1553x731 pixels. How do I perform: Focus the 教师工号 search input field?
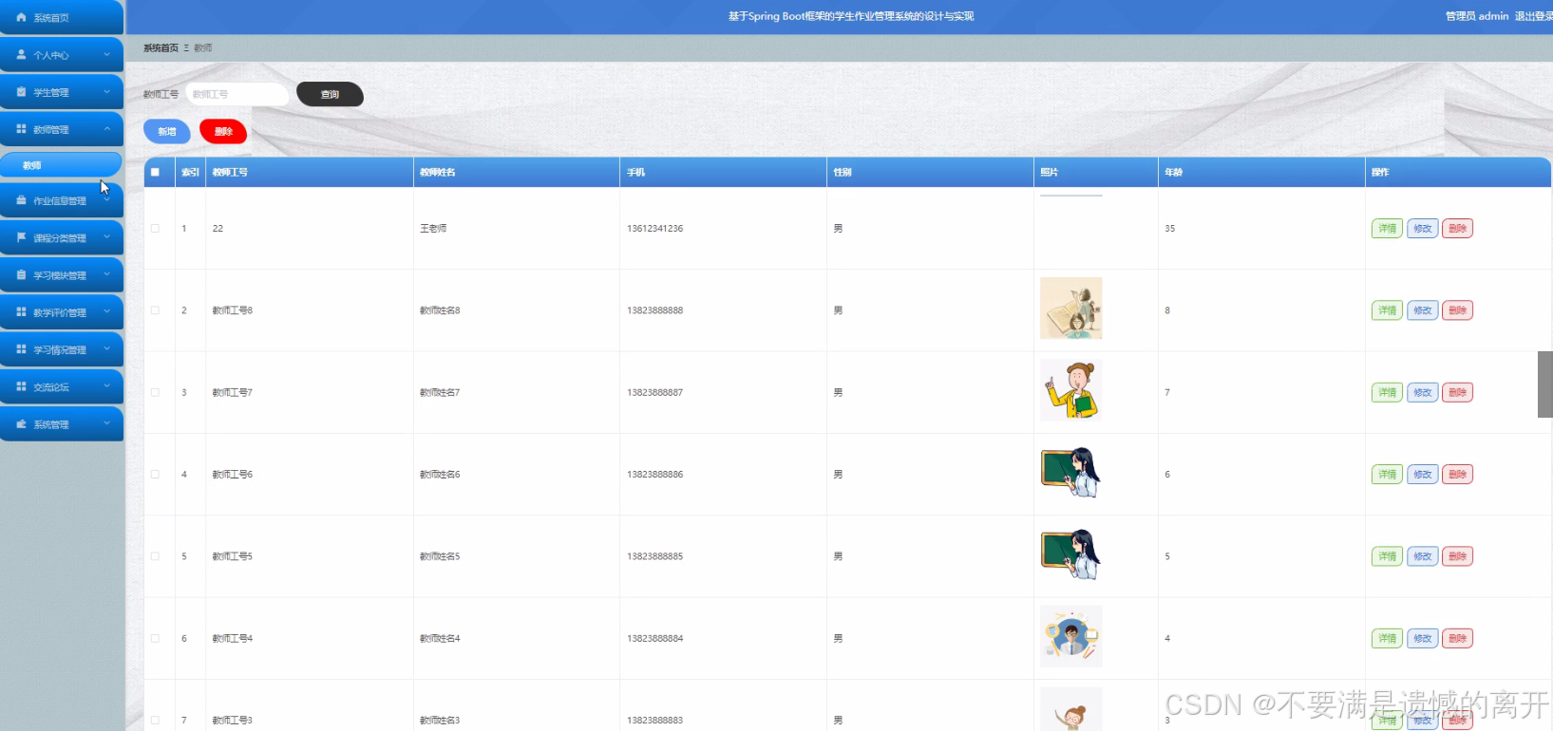point(237,94)
